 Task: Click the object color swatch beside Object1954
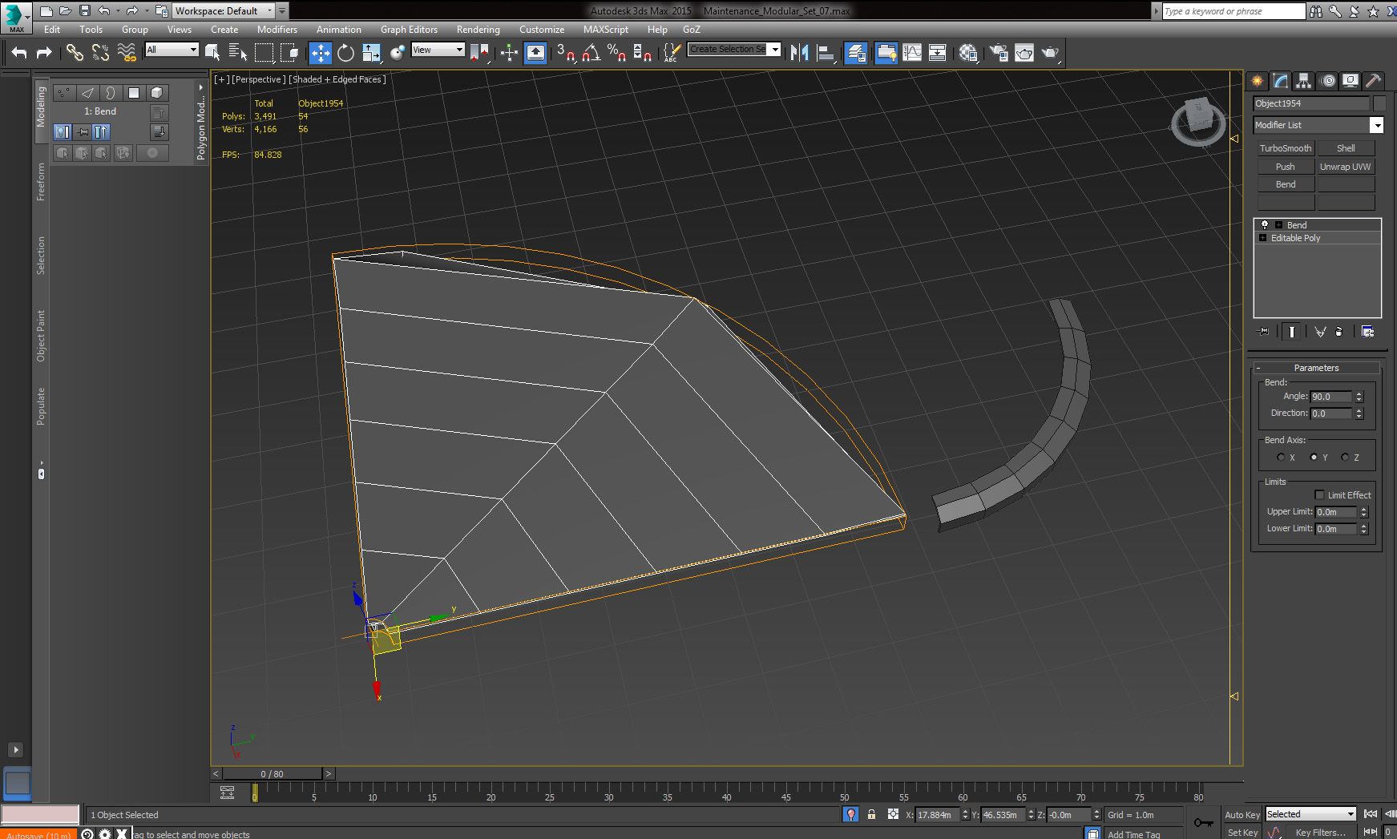1379,103
